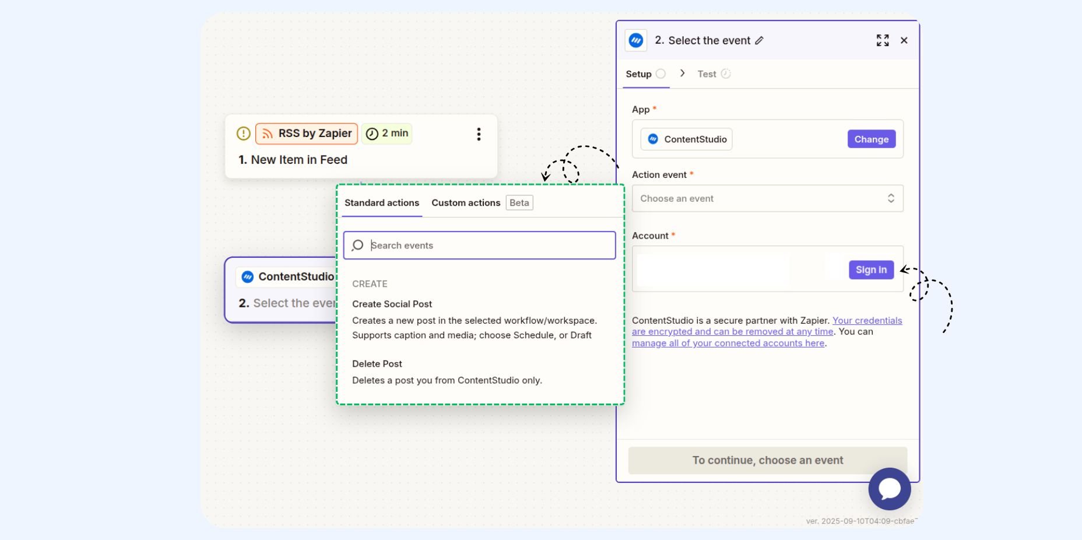Click the pencil icon to rename step
This screenshot has width=1082, height=540.
pyautogui.click(x=759, y=41)
